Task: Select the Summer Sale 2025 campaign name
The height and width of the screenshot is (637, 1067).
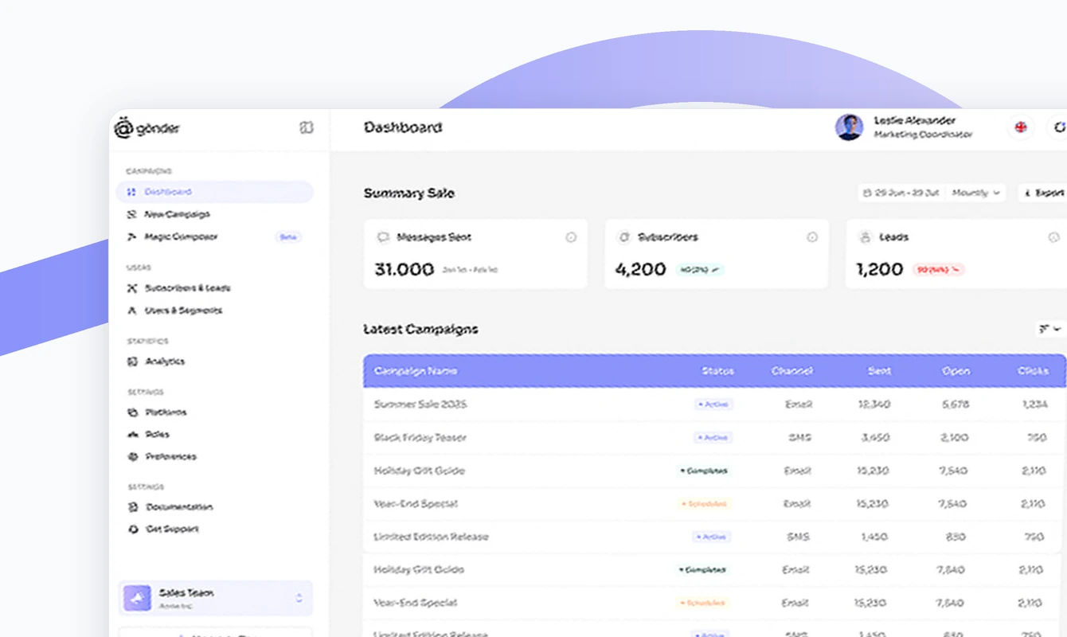Action: [420, 404]
